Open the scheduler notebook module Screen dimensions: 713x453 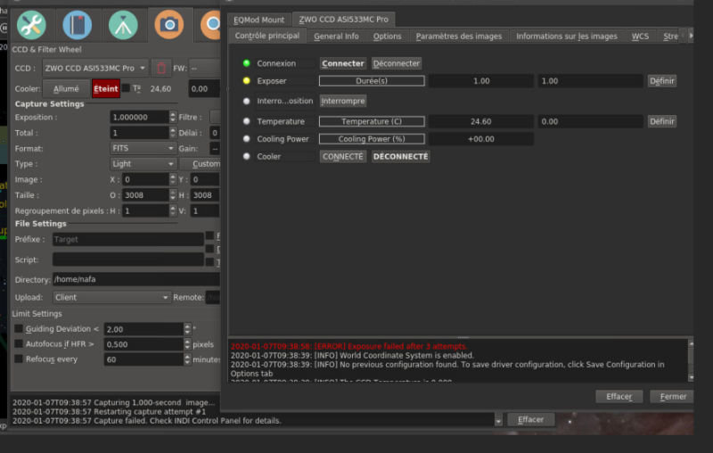pyautogui.click(x=78, y=25)
